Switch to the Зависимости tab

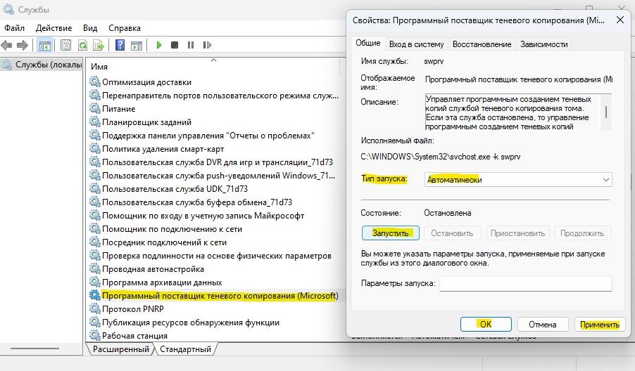(x=543, y=44)
